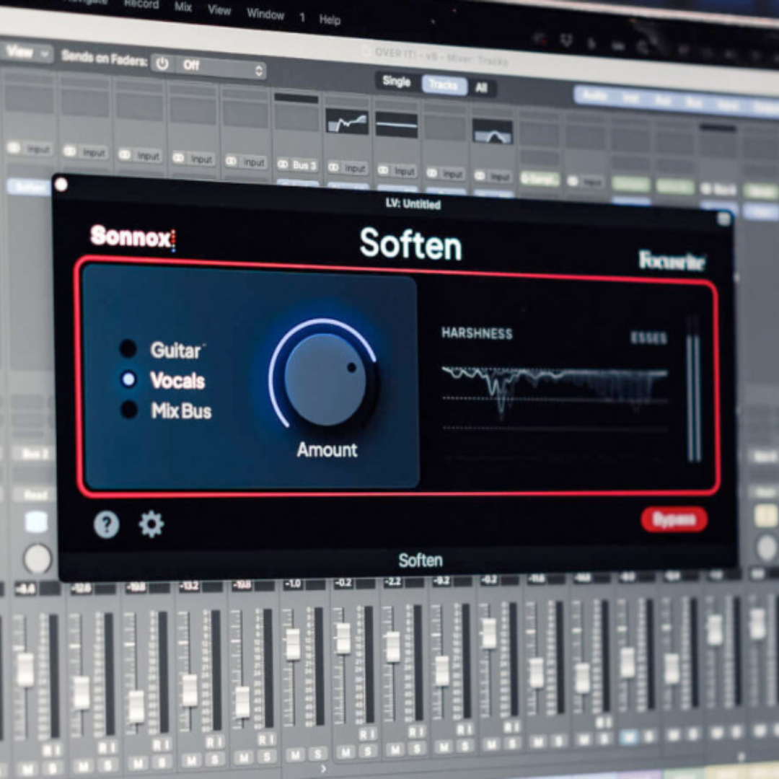Select the Vocals mode in Soften
Image resolution: width=779 pixels, height=779 pixels.
point(129,382)
